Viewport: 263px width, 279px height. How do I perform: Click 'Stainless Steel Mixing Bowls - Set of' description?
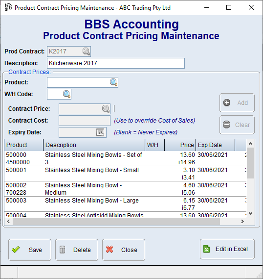coord(93,155)
